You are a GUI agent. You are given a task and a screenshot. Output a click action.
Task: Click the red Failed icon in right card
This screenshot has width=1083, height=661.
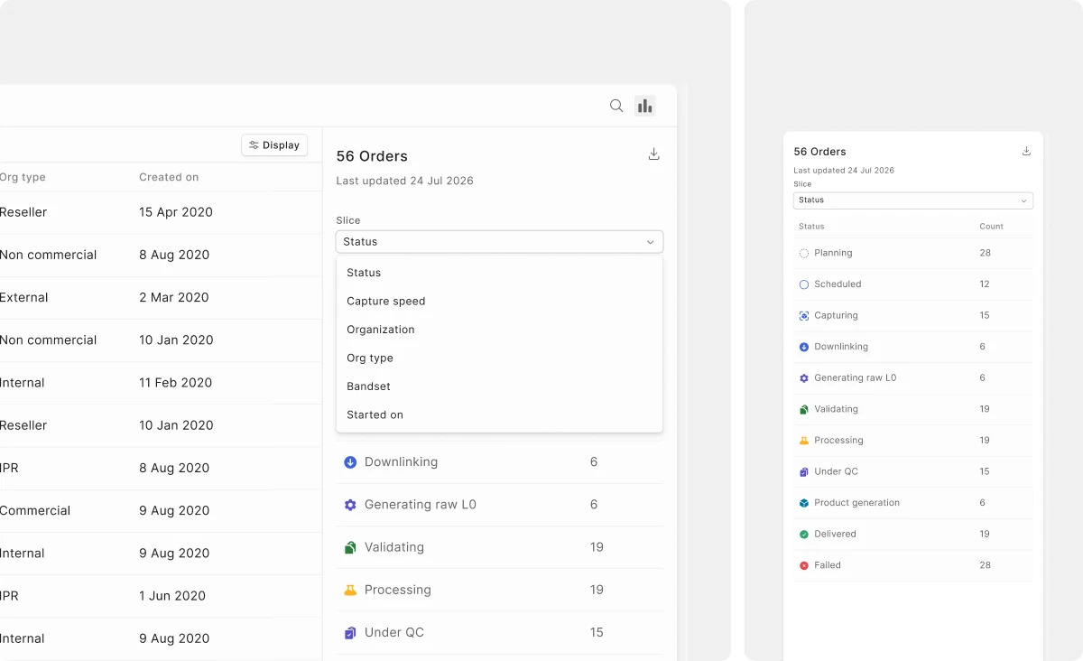[804, 565]
